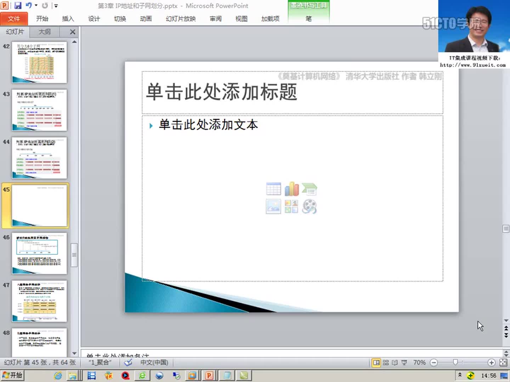
Task: Select slide 48 thumbnail
Action: (x=39, y=343)
